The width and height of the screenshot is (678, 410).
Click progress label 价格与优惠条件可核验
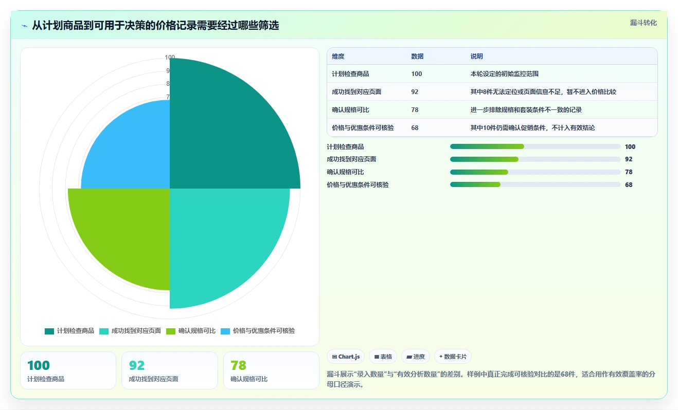pyautogui.click(x=358, y=184)
